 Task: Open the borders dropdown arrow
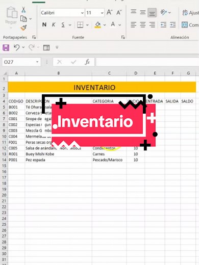87,25
